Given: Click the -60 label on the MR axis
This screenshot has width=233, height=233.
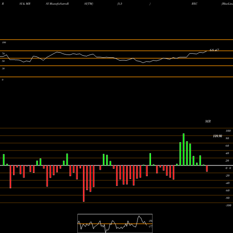Looking at the screenshot, I should pyautogui.click(x=227, y=191).
